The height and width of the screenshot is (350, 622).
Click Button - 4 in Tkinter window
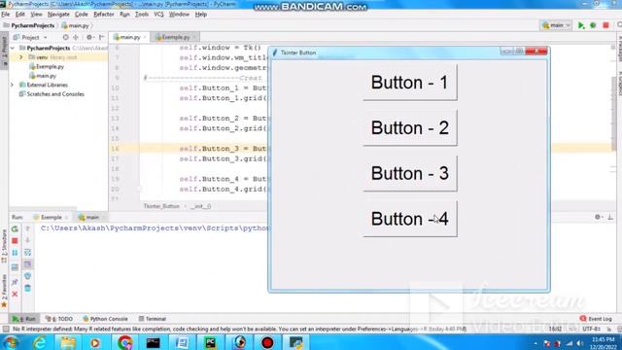pos(410,219)
